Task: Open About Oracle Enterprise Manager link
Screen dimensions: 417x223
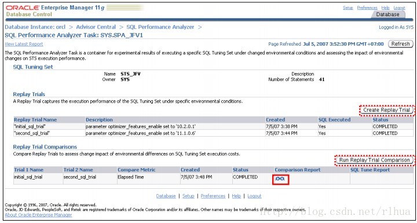Action: click(39, 215)
